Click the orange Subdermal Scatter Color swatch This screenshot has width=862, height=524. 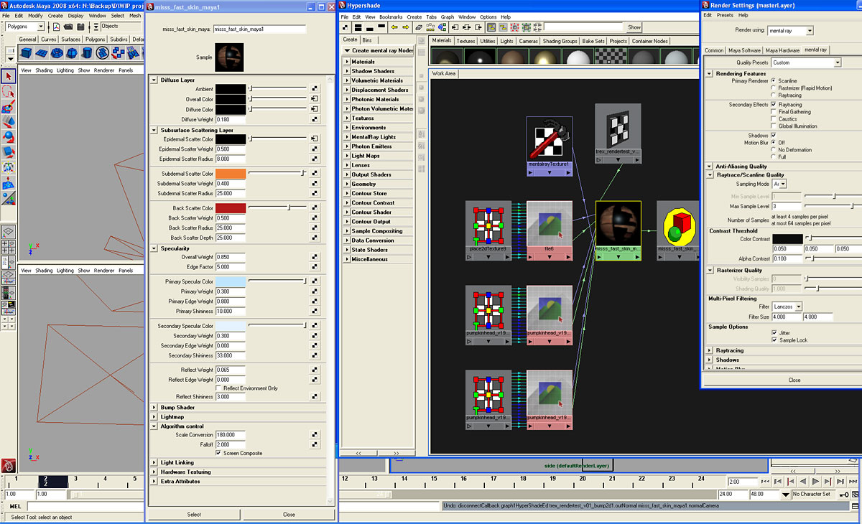tap(230, 174)
